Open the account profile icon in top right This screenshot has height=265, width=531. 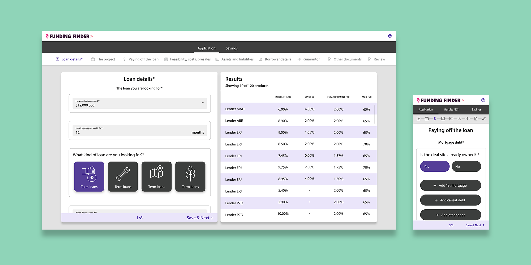[x=390, y=36]
